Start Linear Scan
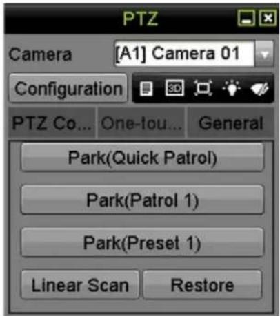The width and height of the screenshot is (280, 316). [x=80, y=285]
